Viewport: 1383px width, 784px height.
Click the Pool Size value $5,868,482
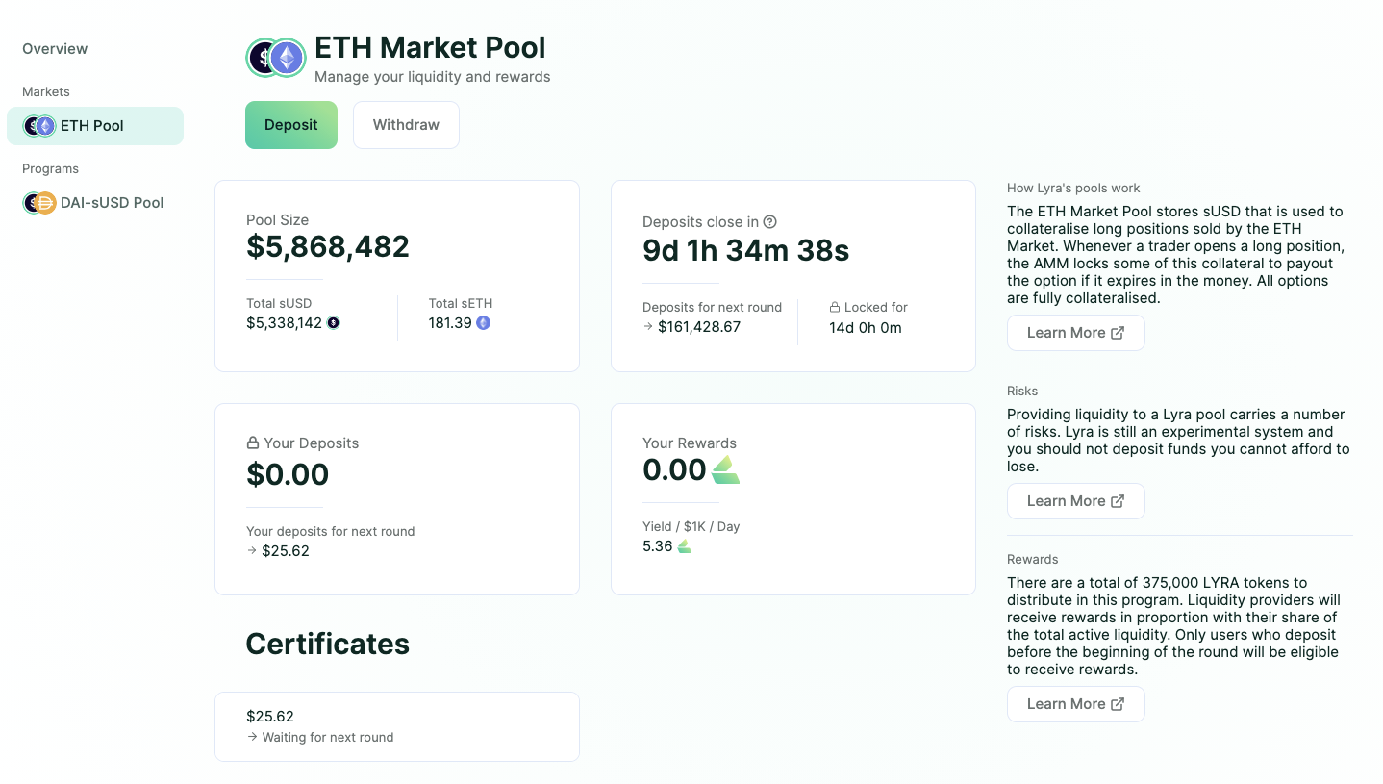(328, 247)
